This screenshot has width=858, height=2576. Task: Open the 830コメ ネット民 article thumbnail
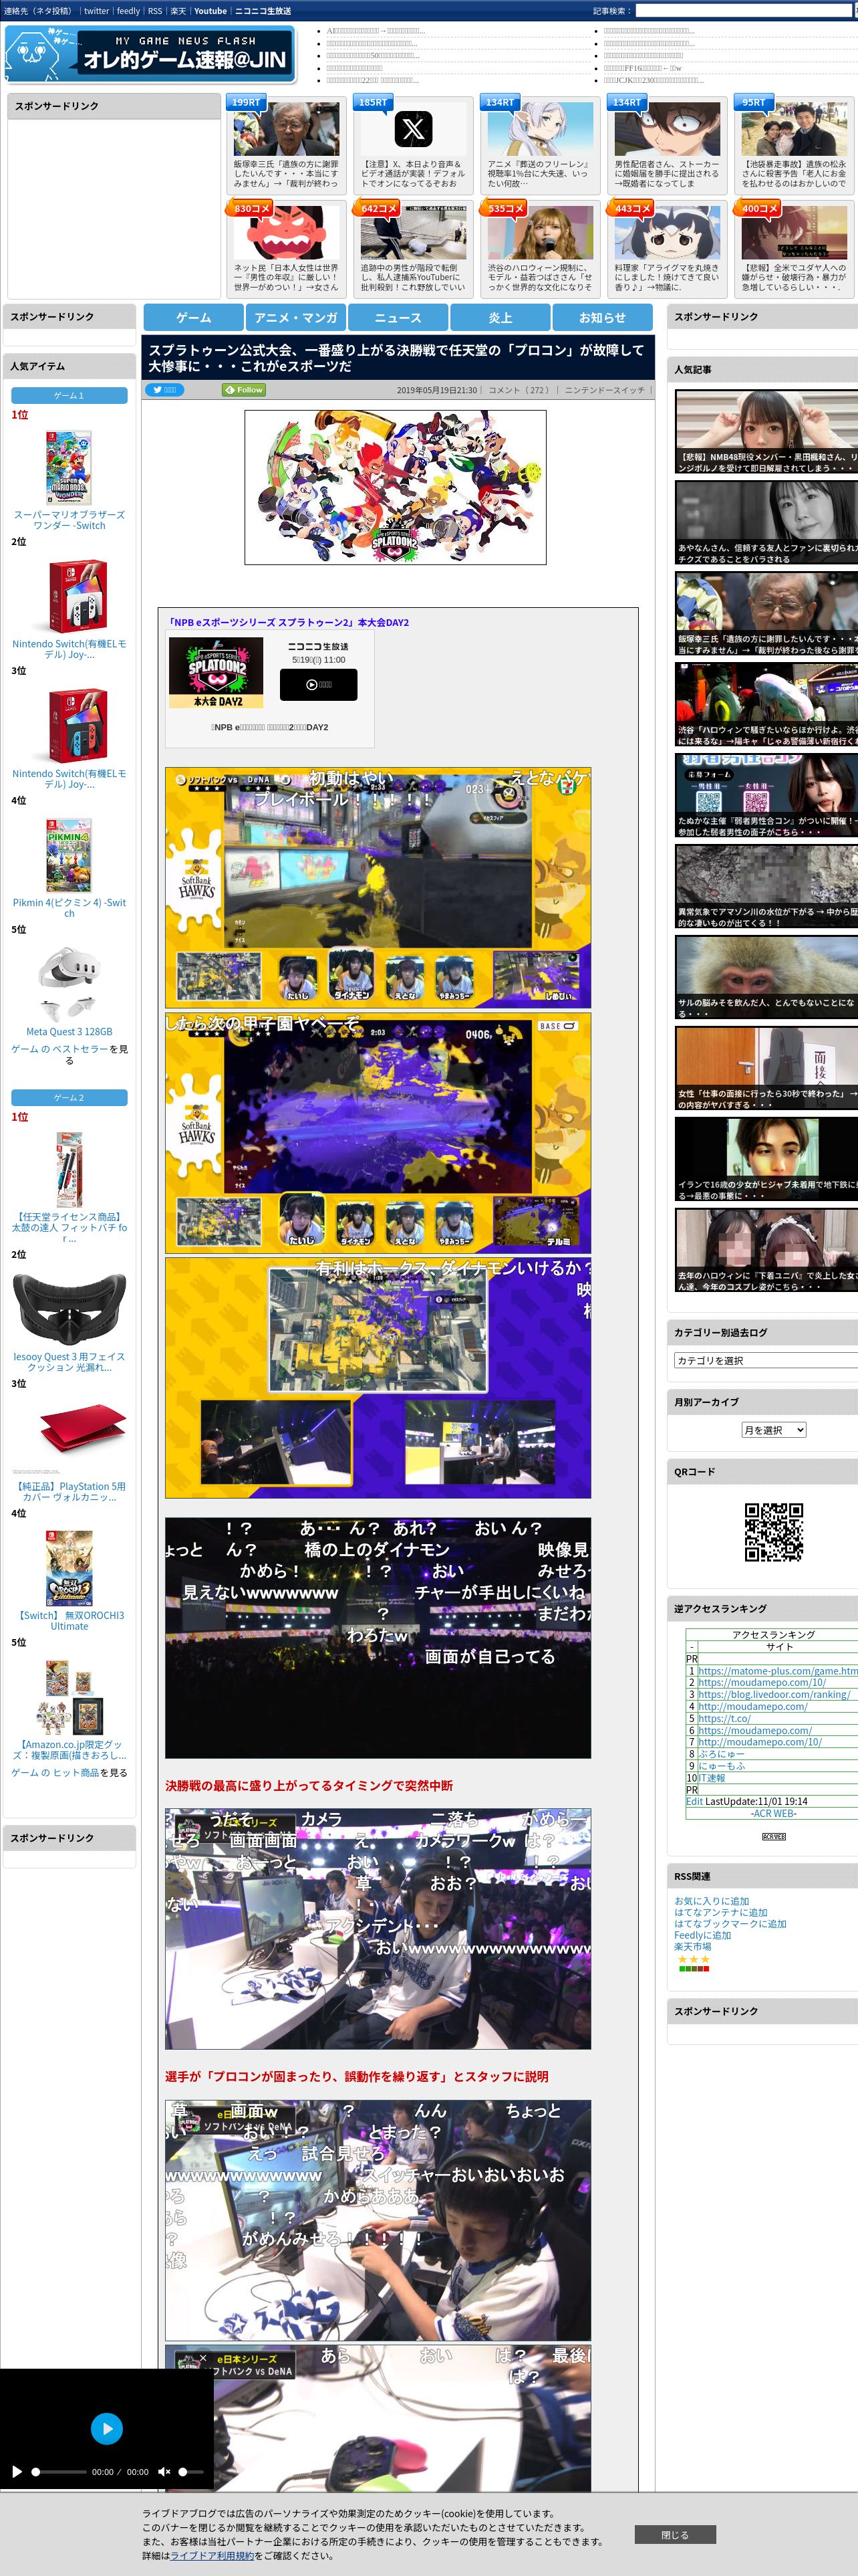coord(287,232)
